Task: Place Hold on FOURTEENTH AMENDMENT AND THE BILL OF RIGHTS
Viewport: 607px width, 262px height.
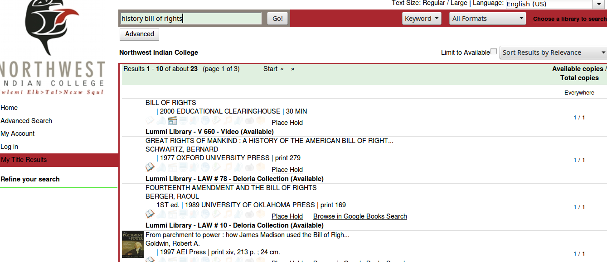Action: tap(287, 216)
